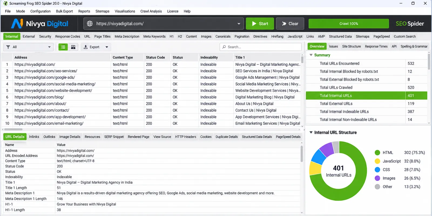
Task: Click the Screaming Frog app icon in title bar
Action: point(5,4)
